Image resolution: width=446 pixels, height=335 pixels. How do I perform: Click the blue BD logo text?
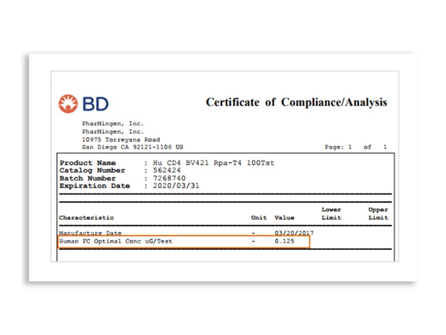click(95, 103)
